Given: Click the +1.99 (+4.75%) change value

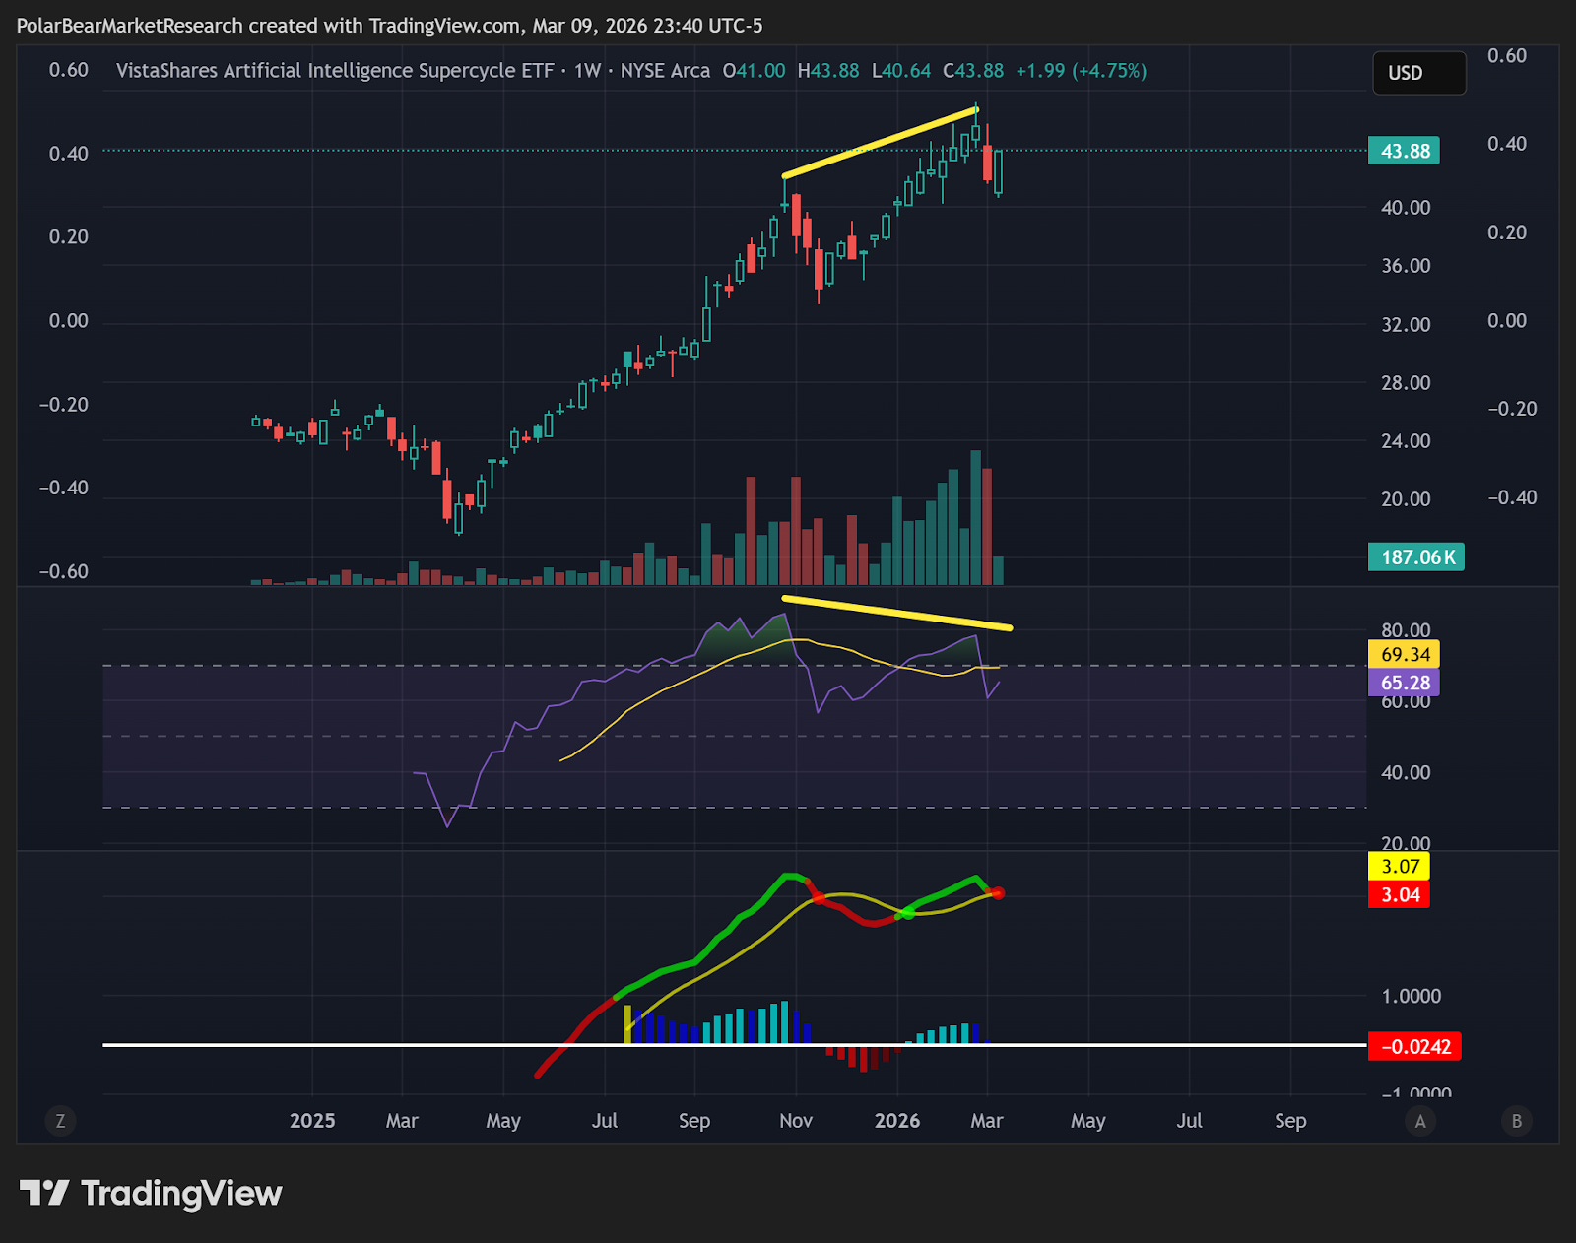Looking at the screenshot, I should (x=1081, y=71).
